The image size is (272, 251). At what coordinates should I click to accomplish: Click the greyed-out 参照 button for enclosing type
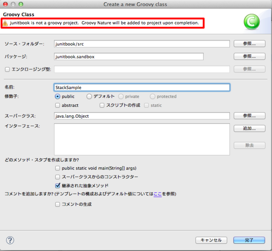249,69
